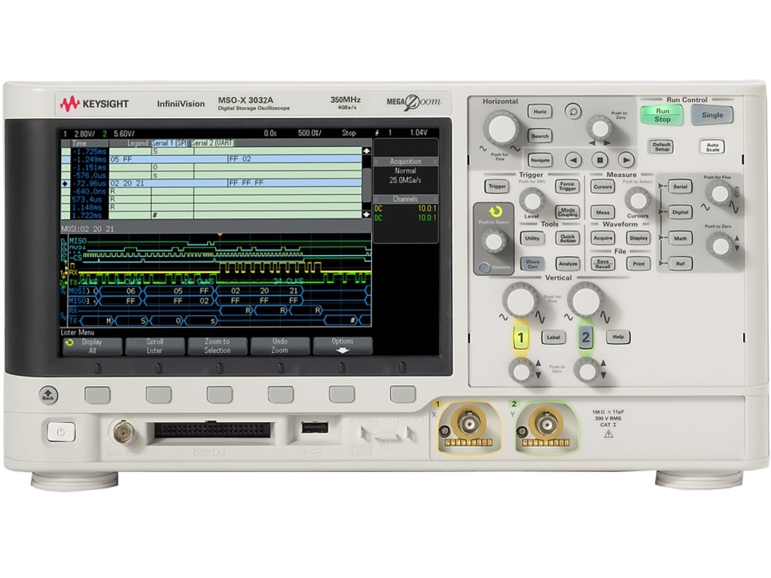
Task: Click the Lister scroll up arrow
Action: point(367,151)
